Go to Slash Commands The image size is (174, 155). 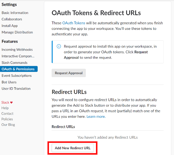point(15,63)
